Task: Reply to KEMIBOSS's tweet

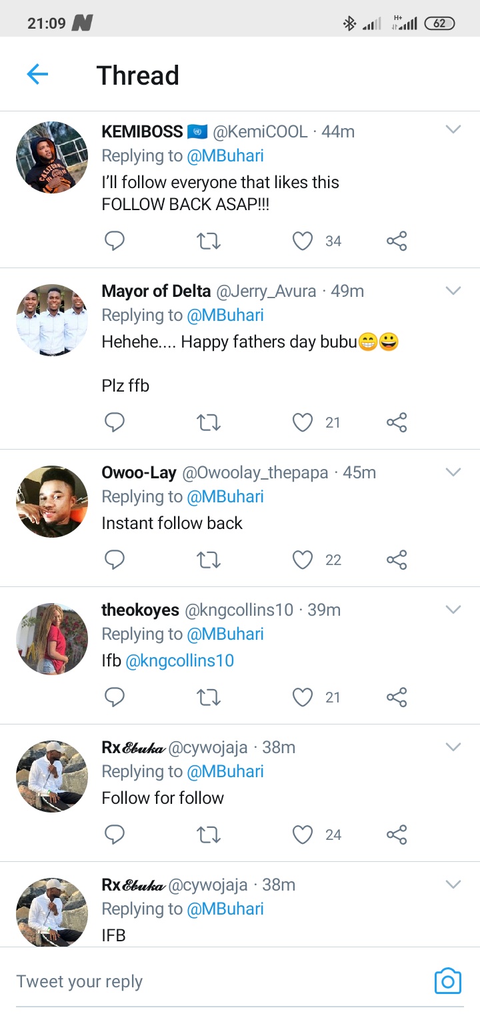Action: [115, 241]
